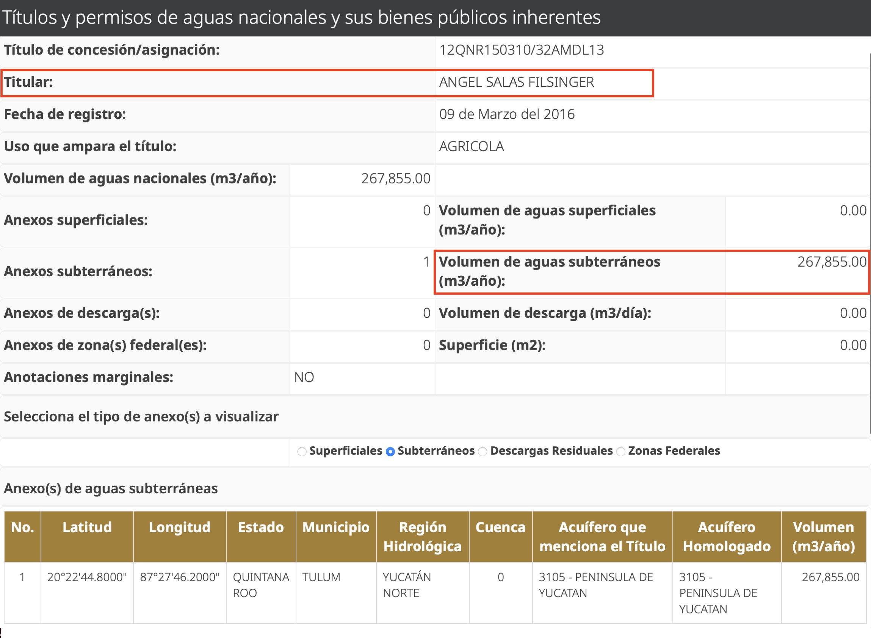This screenshot has width=871, height=638.
Task: Click title number 12QNR150310/32AMDL13
Action: click(x=522, y=50)
